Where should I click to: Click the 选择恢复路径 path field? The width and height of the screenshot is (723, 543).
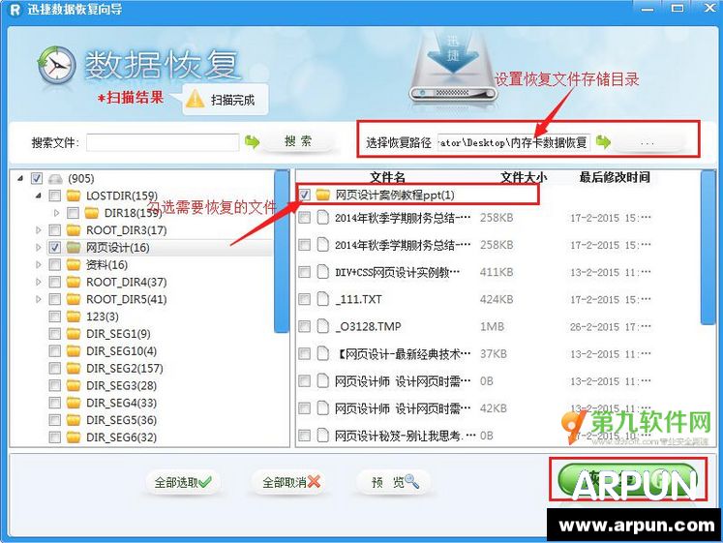[x=514, y=142]
